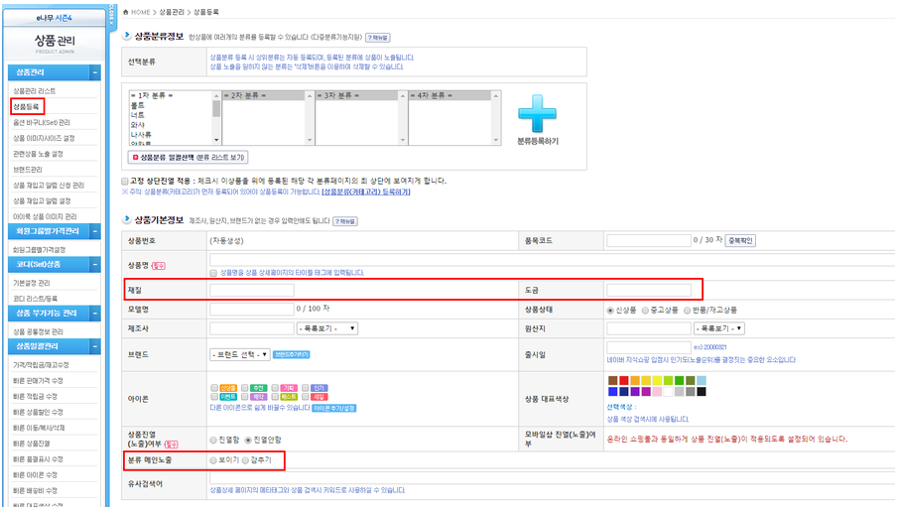Click the 상품분류 일괄선택 button
The width and height of the screenshot is (899, 510).
[189, 157]
